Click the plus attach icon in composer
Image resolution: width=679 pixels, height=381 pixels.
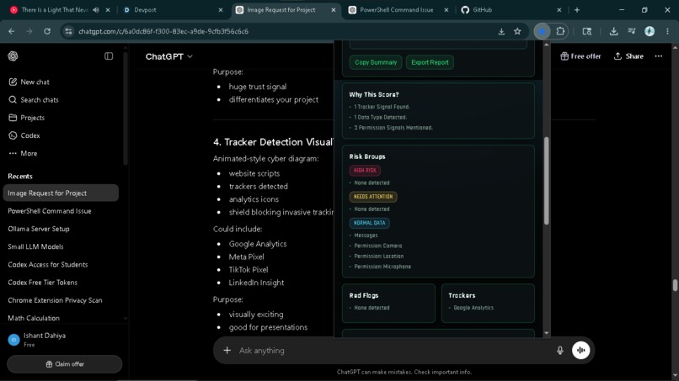coord(227,350)
